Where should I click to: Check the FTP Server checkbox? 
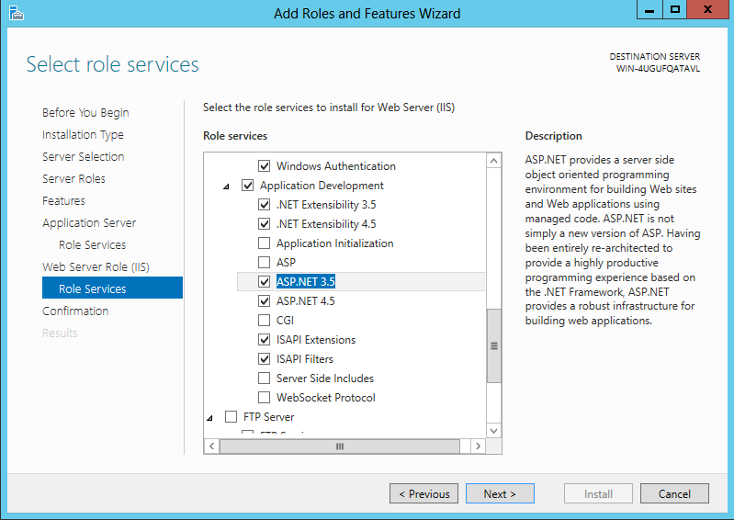pos(231,416)
